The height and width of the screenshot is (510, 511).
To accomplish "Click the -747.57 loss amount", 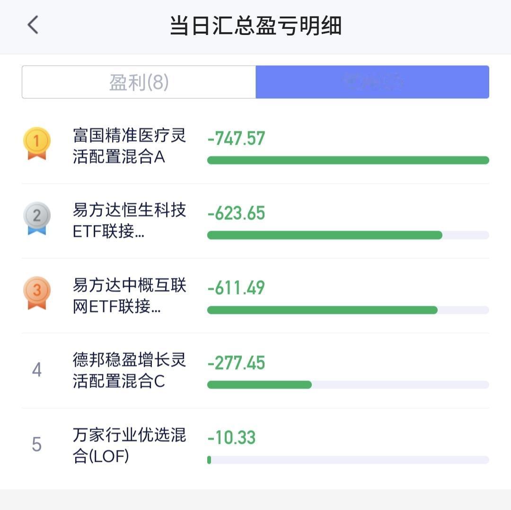I will pyautogui.click(x=236, y=138).
